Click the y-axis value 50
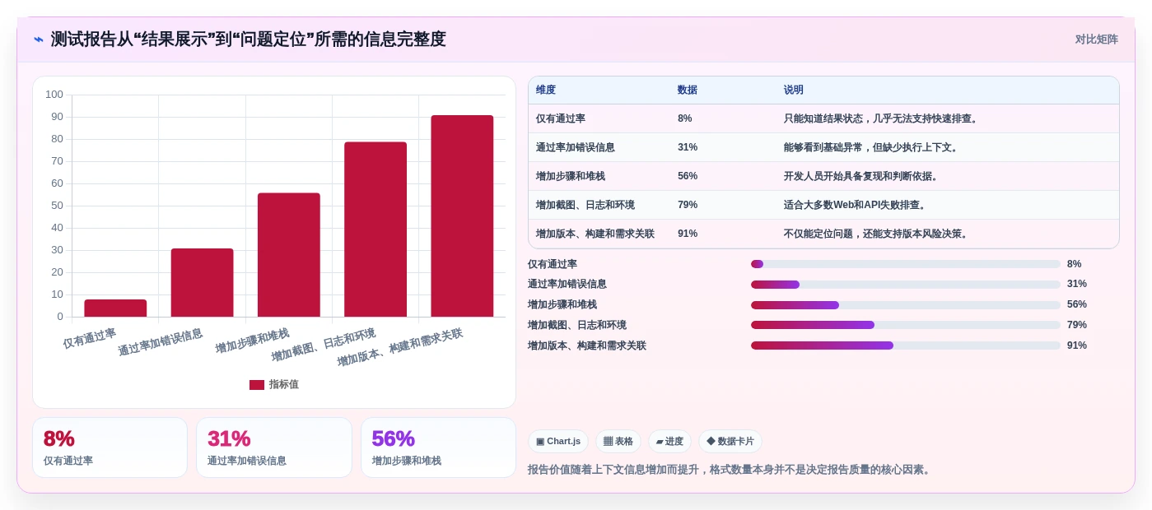 pyautogui.click(x=58, y=206)
